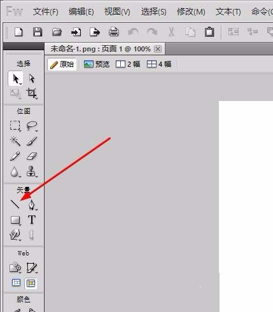Show the 4 幅 split view
The height and width of the screenshot is (312, 273).
tap(159, 64)
